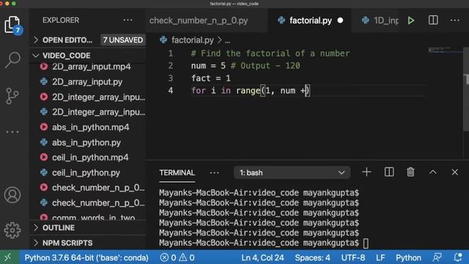Change end of line sequence LF

coord(380,257)
